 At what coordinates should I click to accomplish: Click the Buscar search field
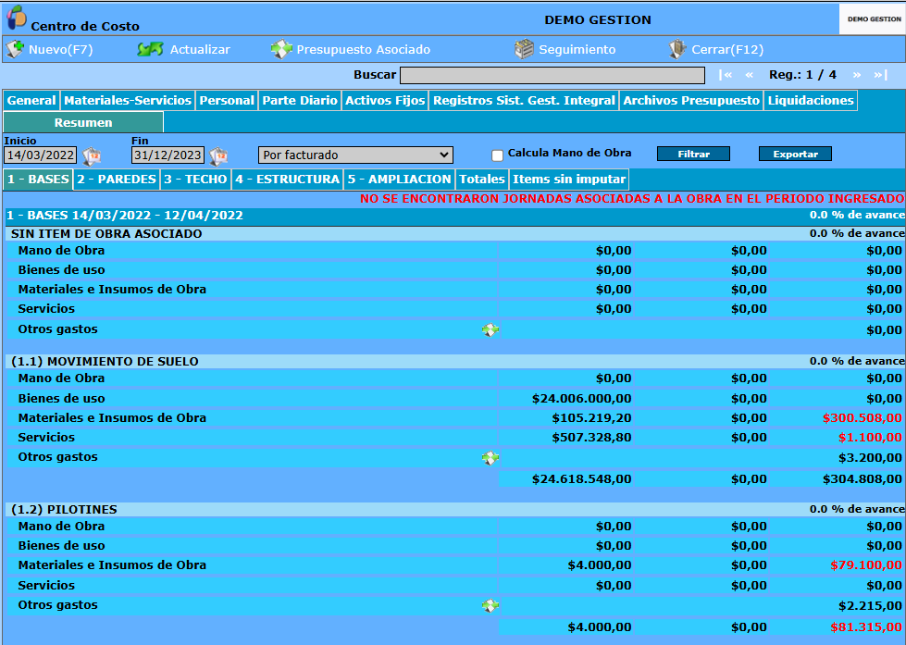tap(552, 75)
